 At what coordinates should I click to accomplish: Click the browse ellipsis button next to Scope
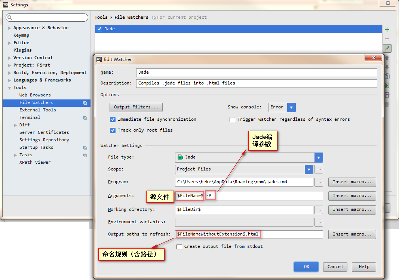(319, 169)
